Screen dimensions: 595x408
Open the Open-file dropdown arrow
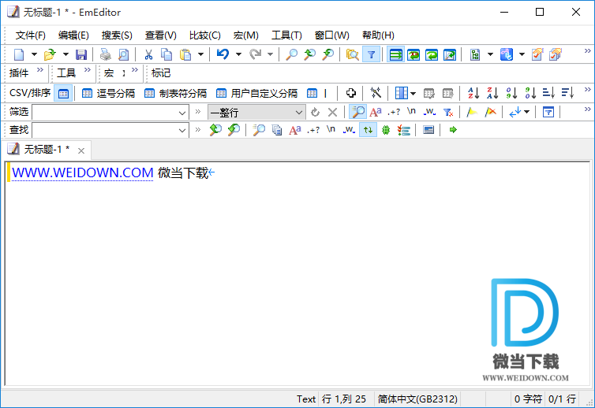point(65,54)
